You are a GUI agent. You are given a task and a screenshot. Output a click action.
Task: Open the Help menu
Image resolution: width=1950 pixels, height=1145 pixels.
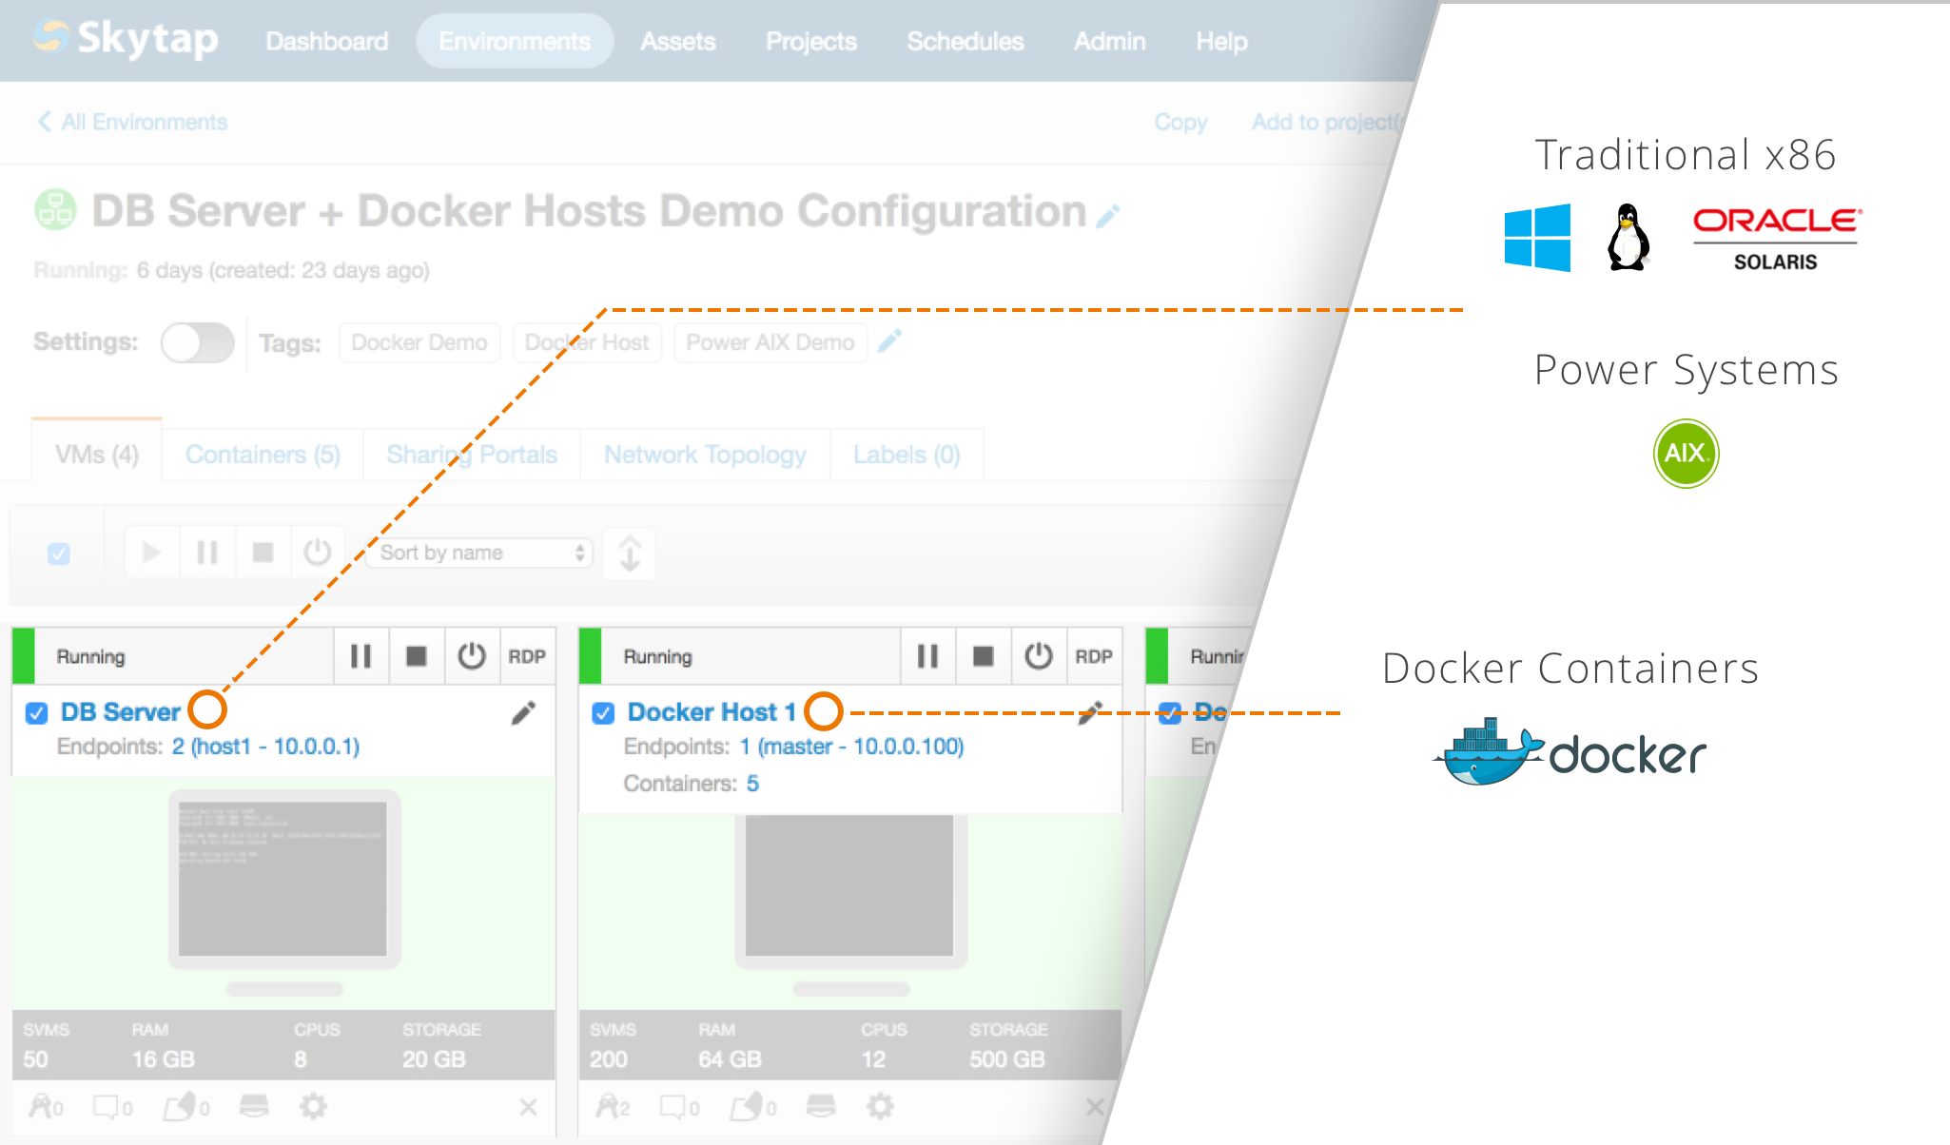[1221, 41]
